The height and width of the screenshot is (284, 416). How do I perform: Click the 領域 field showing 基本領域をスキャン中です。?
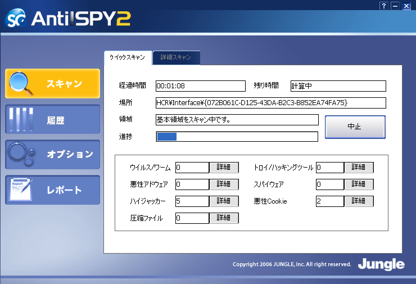point(237,120)
